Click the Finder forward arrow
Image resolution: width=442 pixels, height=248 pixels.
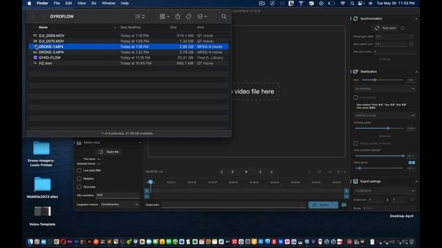click(x=43, y=17)
